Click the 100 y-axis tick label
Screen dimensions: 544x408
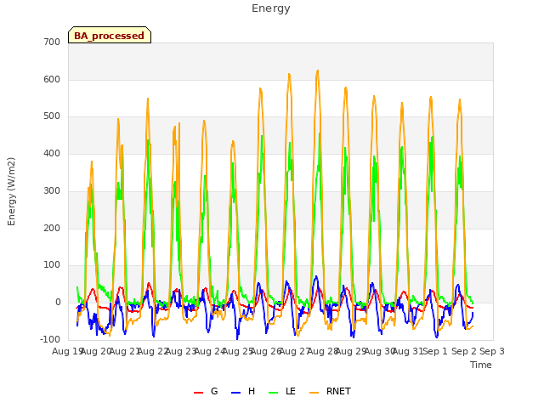tap(52, 265)
